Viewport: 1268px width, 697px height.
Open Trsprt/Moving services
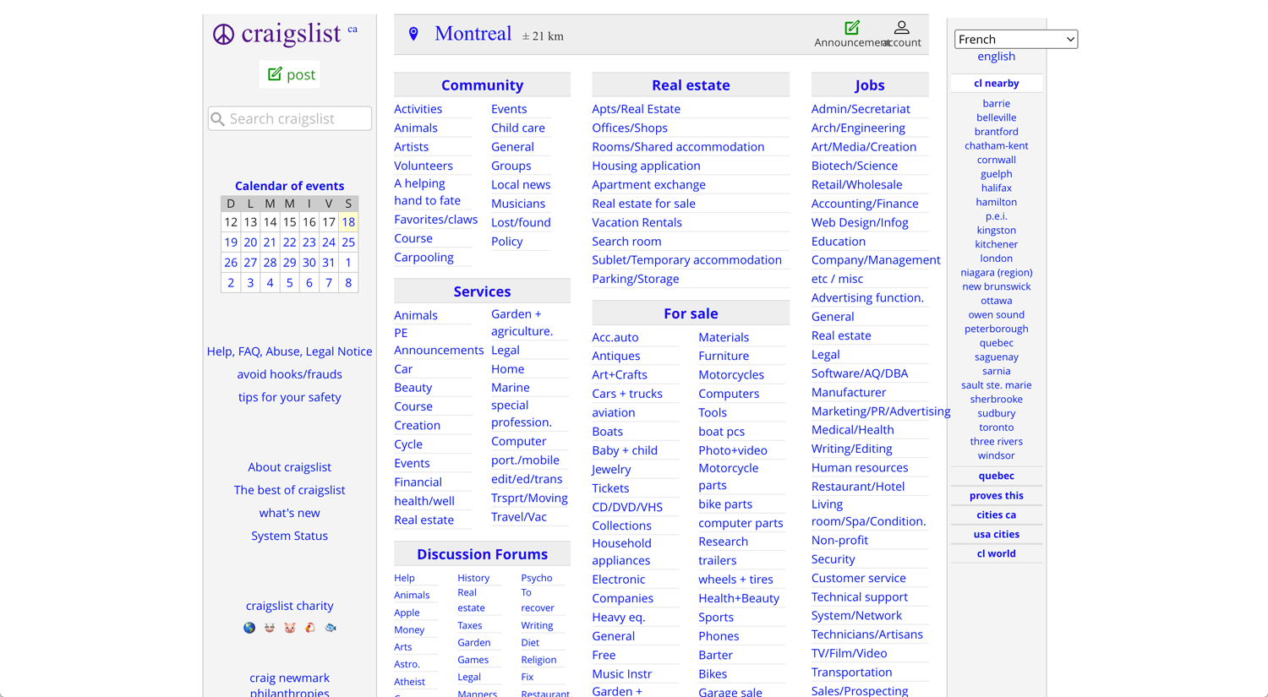click(529, 498)
